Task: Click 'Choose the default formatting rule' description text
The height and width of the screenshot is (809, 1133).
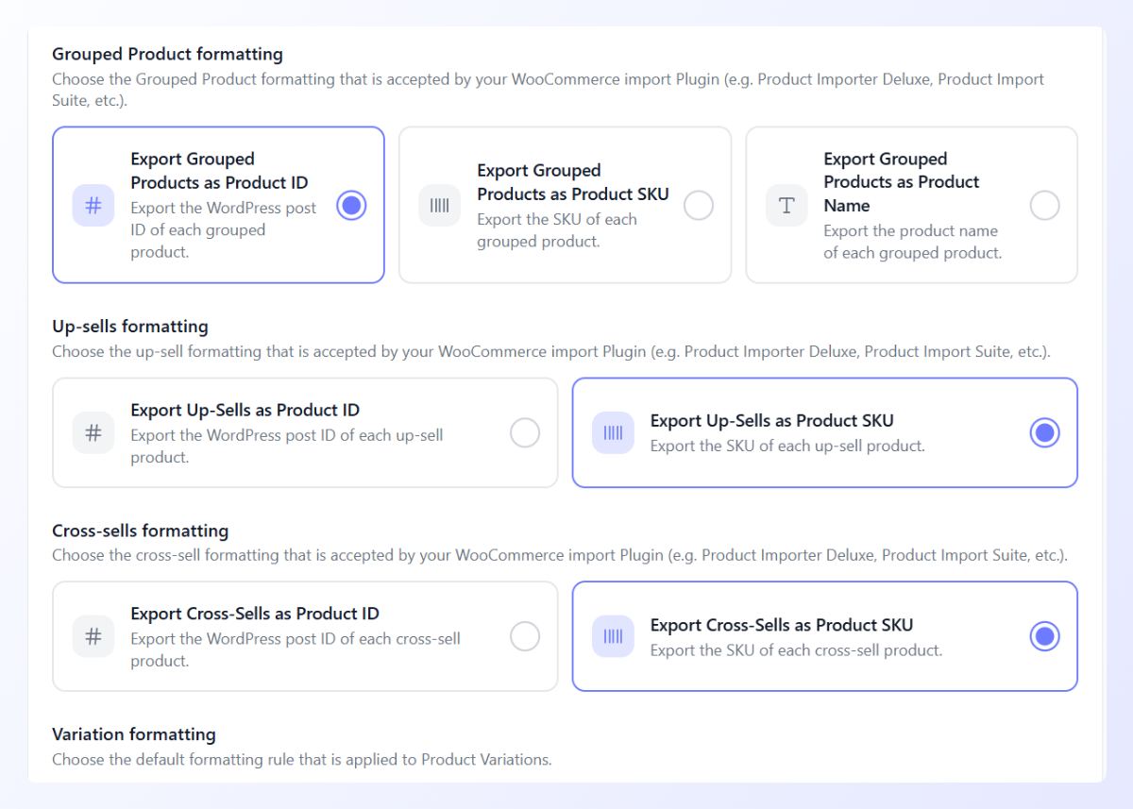Action: click(x=302, y=759)
